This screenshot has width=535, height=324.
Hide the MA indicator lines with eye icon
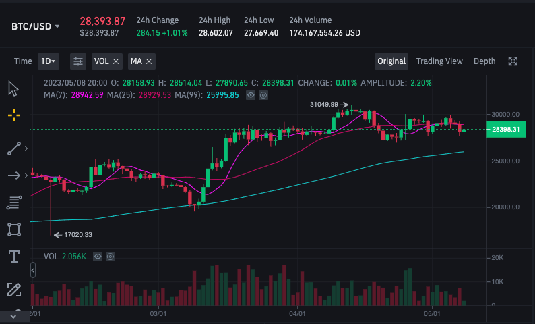point(251,95)
